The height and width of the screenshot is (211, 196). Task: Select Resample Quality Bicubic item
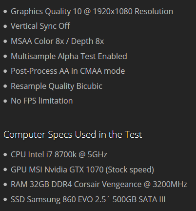click(x=57, y=86)
